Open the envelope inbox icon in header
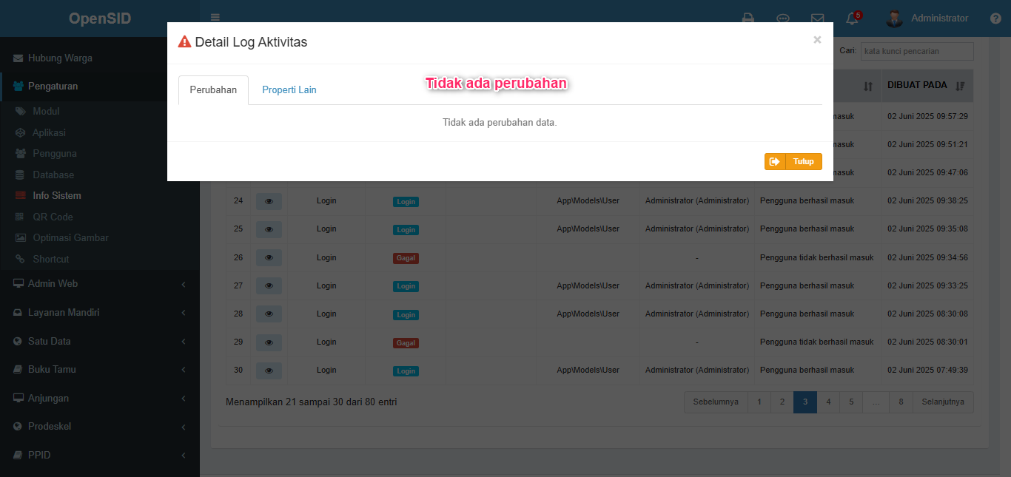The image size is (1011, 477). point(817,18)
